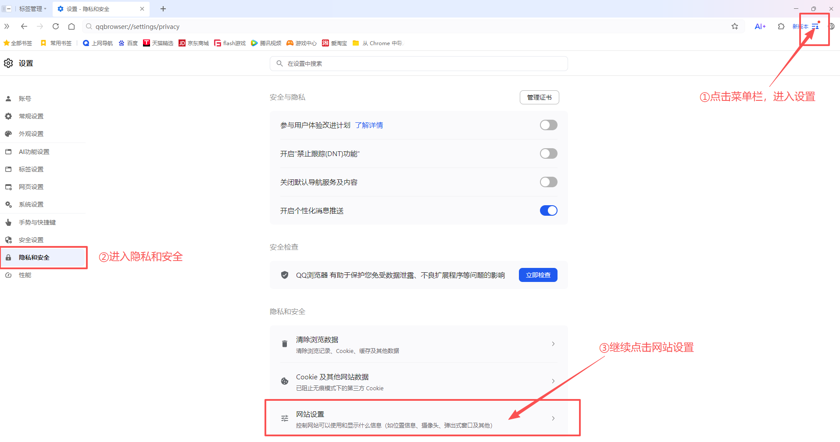Open the 从 Chrome 中导入 bookmark folder
Screen dimensions: 840x442
[x=377, y=43]
